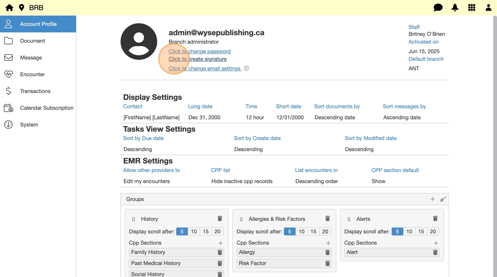Viewport: 497px width, 277px height.
Task: Open the apps grid icon
Action: tap(472, 8)
